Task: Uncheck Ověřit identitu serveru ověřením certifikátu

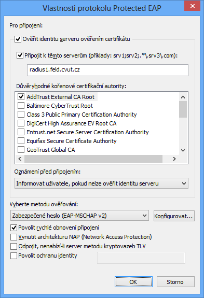Action: click(18, 39)
